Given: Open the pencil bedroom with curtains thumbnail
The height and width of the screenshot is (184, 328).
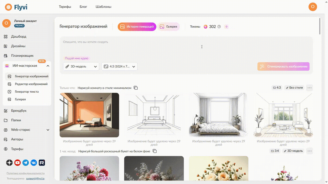Looking at the screenshot, I should coord(219,115).
